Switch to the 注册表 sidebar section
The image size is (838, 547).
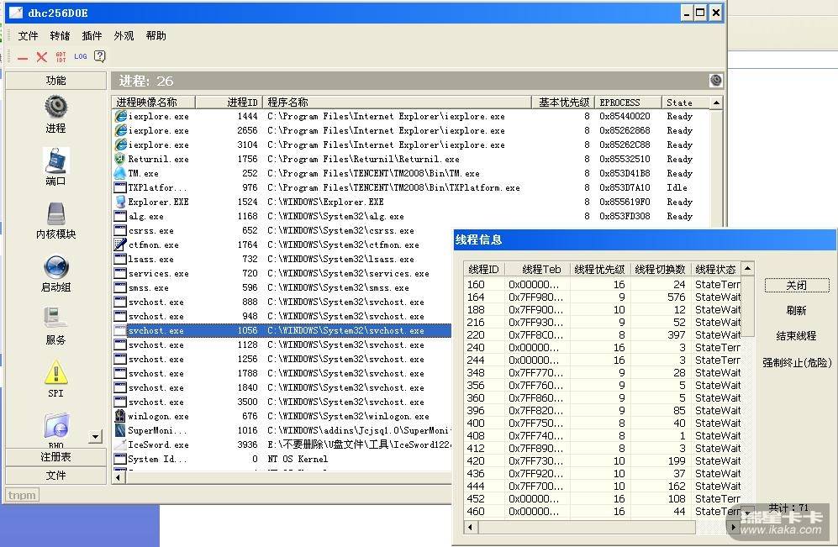point(55,457)
